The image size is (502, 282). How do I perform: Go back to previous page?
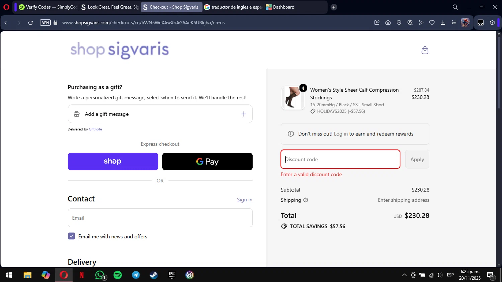[6, 23]
